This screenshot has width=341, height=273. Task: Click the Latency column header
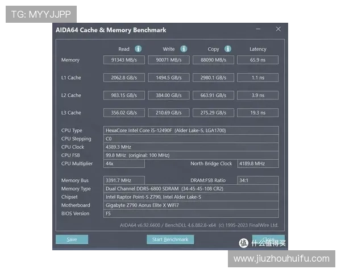pyautogui.click(x=257, y=49)
